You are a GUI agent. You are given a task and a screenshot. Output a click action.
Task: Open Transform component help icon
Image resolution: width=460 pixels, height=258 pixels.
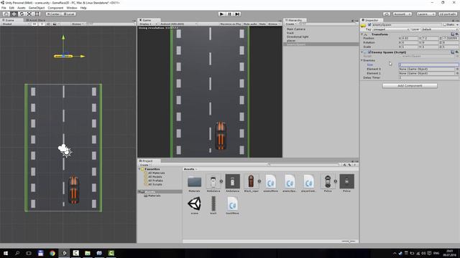(x=453, y=34)
